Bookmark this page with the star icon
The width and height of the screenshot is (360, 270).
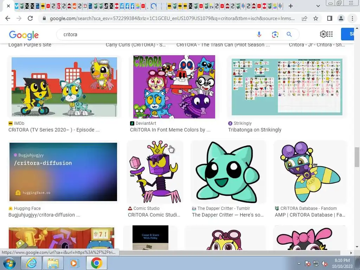316,18
